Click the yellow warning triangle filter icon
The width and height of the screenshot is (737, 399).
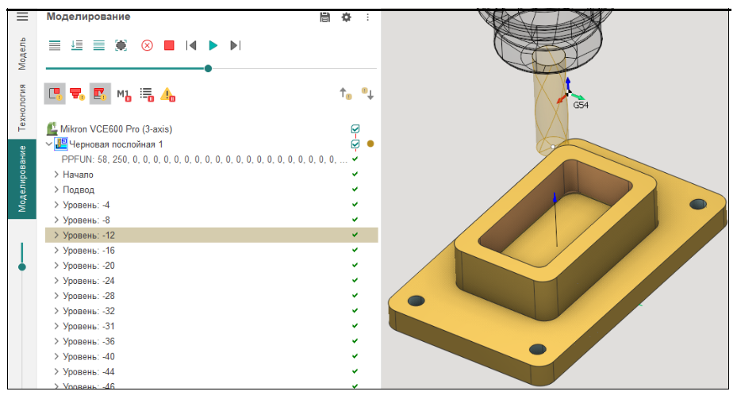168,94
